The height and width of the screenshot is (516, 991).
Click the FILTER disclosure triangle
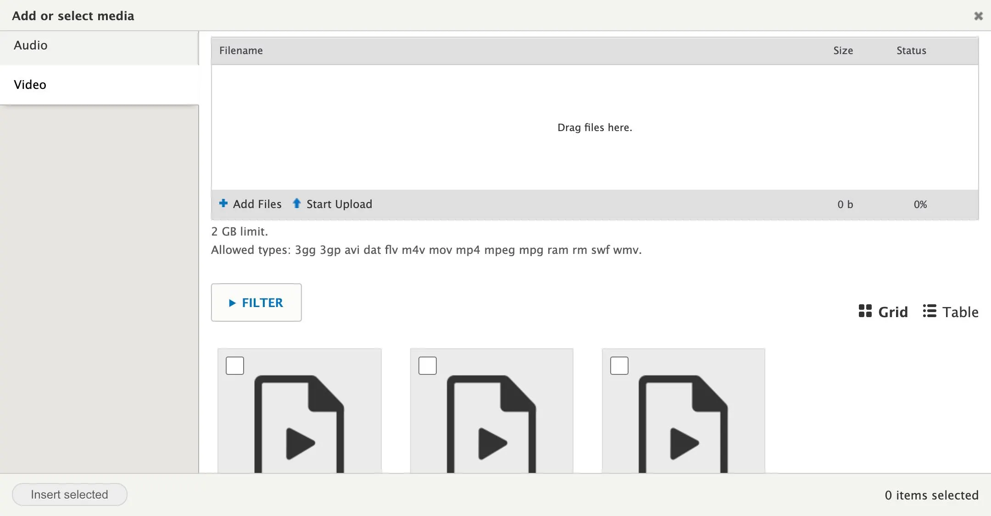point(232,303)
